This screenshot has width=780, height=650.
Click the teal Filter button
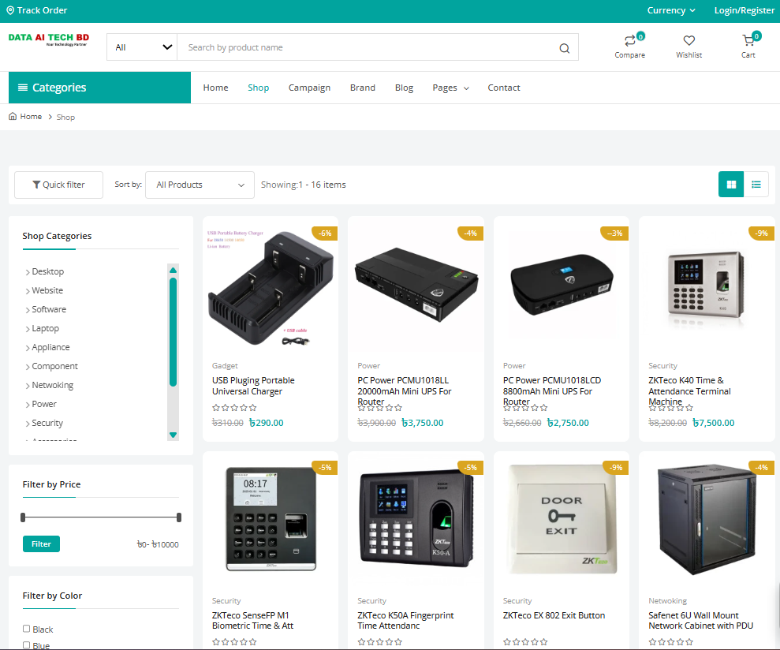tap(41, 544)
